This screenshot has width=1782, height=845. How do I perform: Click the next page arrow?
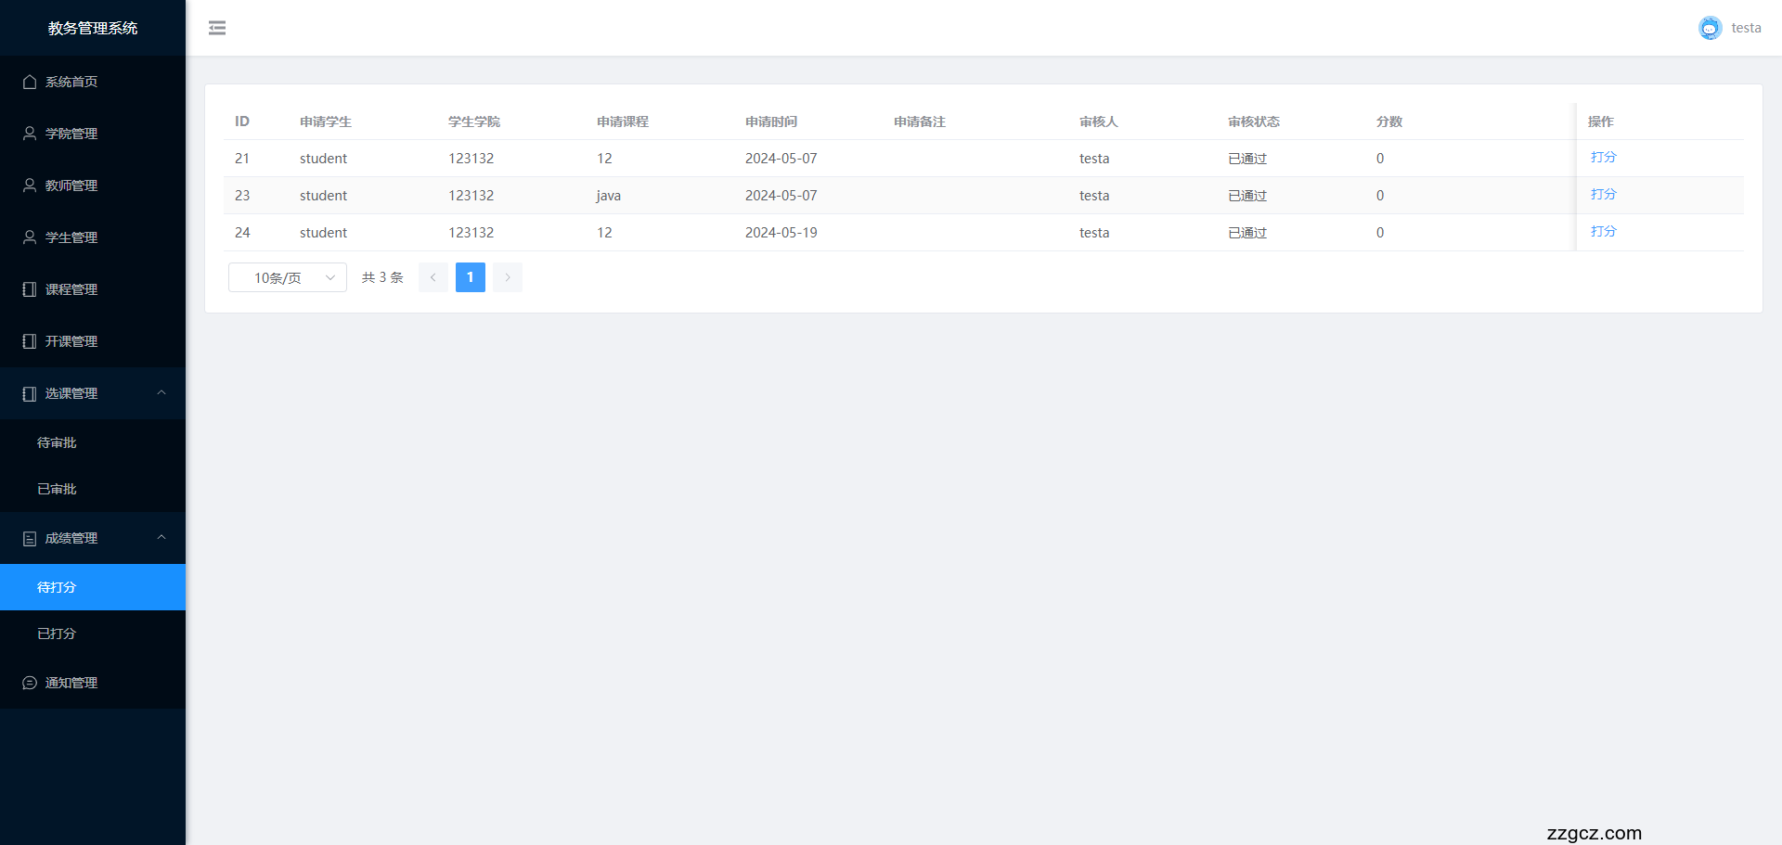click(x=507, y=277)
